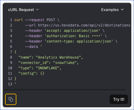
Task: Expand the Examples dropdown
Action: pos(112,10)
